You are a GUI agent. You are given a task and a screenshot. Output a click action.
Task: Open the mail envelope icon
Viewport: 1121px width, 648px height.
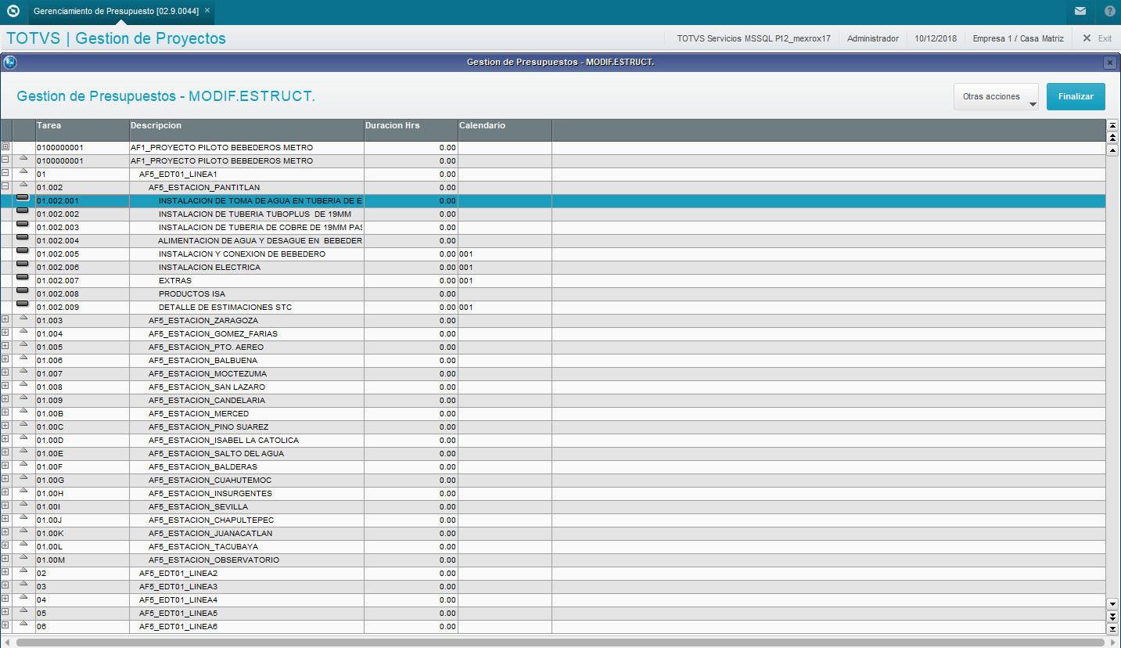click(x=1080, y=11)
